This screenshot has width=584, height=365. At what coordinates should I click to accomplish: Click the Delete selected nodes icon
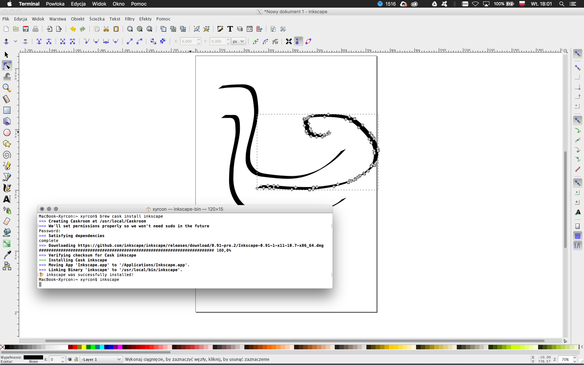(25, 41)
